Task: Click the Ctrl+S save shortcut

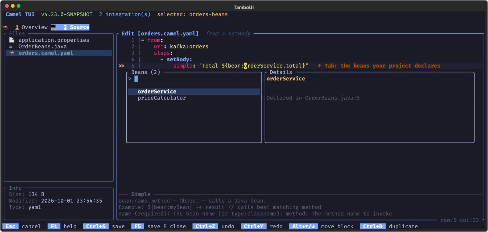Action: tap(104, 227)
